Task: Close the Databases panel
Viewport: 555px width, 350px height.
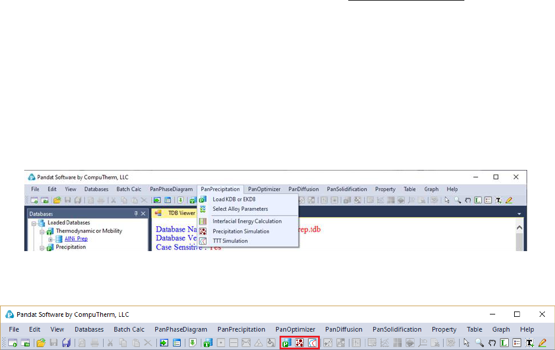Action: pyautogui.click(x=143, y=213)
